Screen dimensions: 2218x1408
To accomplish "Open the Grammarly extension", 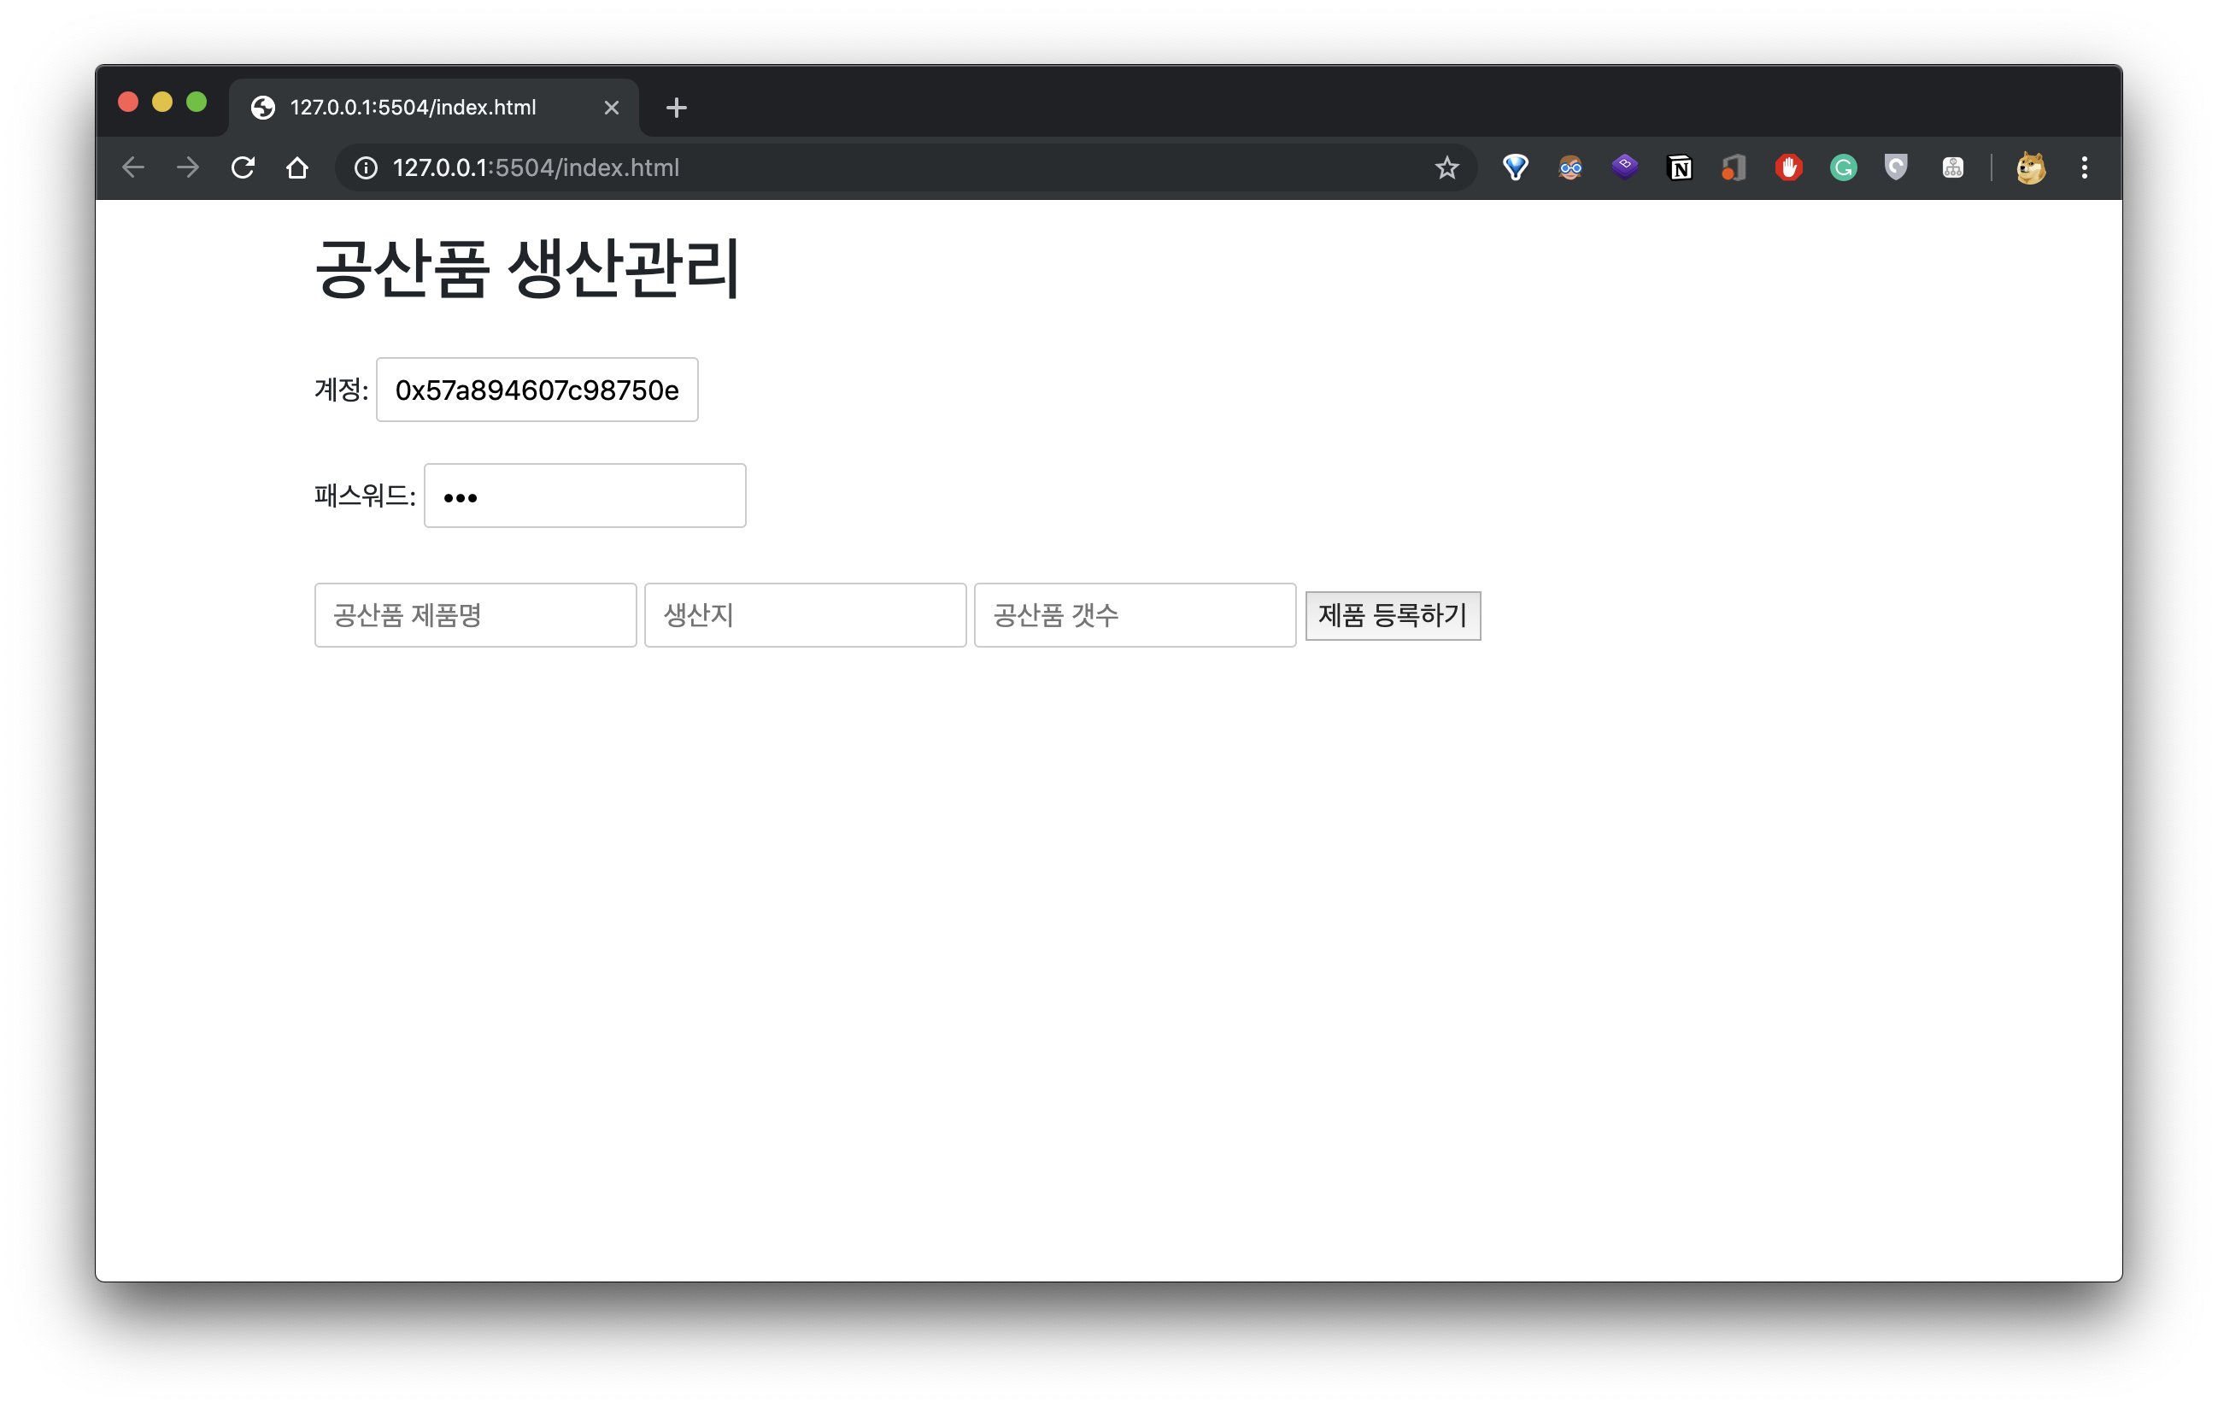I will click(1842, 167).
